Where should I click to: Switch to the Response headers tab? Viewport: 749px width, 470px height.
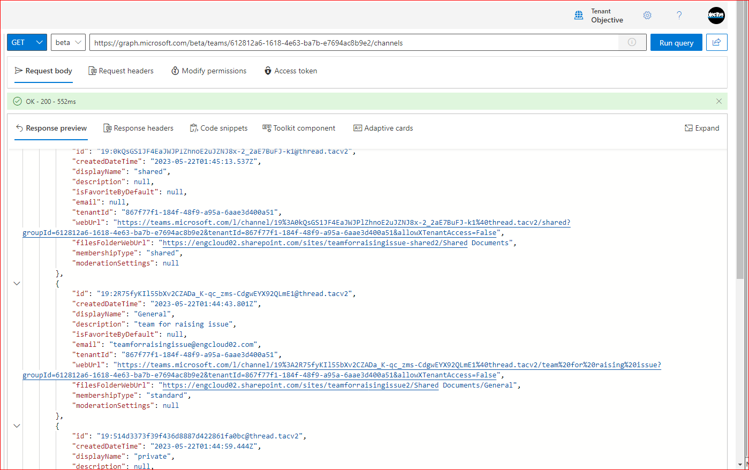pos(138,128)
